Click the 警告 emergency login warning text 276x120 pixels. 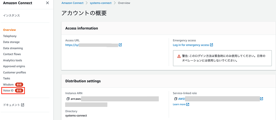point(223,58)
